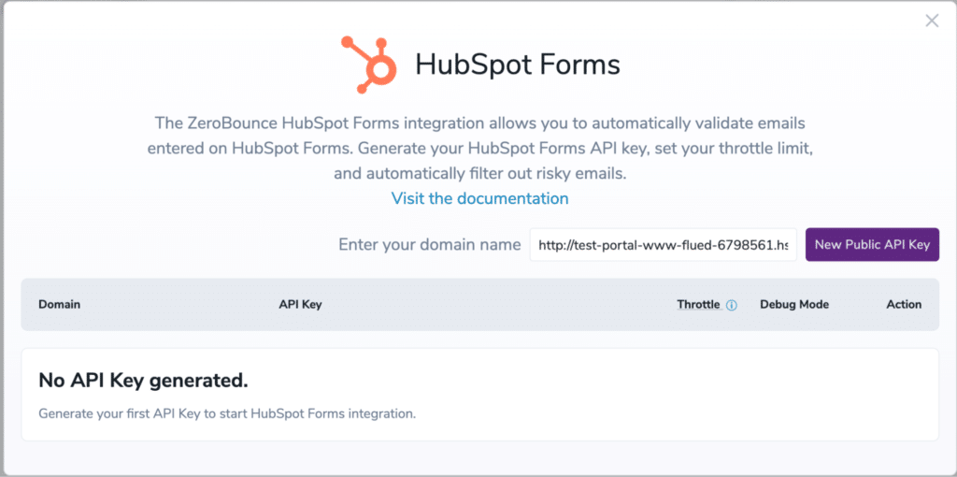The image size is (957, 477).
Task: Click the 'No API Key generated.' heading
Action: [x=143, y=381]
